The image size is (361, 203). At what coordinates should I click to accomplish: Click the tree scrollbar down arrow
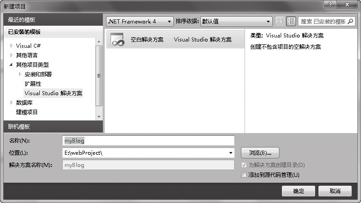(99, 117)
